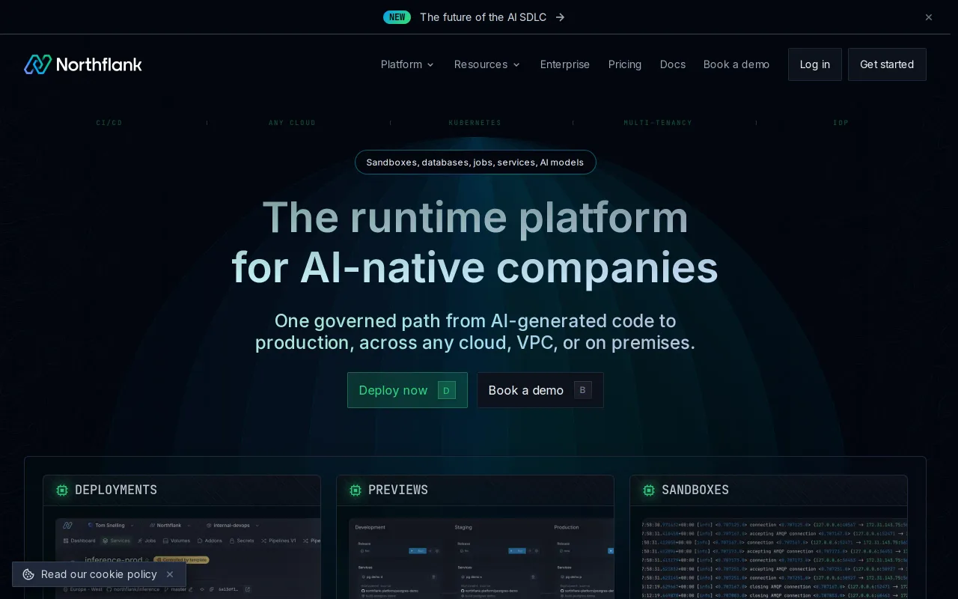Image resolution: width=958 pixels, height=599 pixels.
Task: Click the chip icon beside DEPLOYMENTS
Action: point(62,490)
